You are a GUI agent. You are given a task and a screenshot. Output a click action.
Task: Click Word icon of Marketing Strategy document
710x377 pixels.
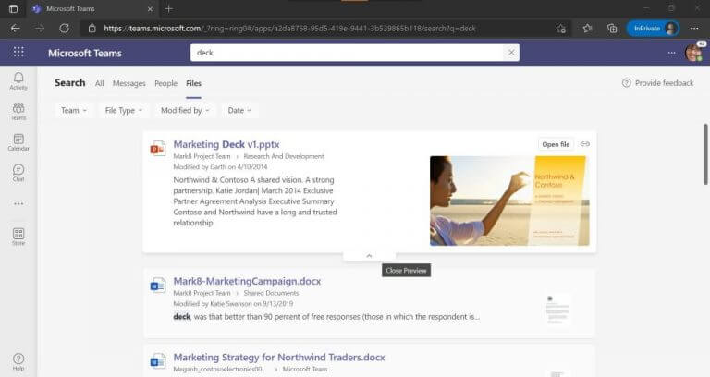pyautogui.click(x=157, y=361)
